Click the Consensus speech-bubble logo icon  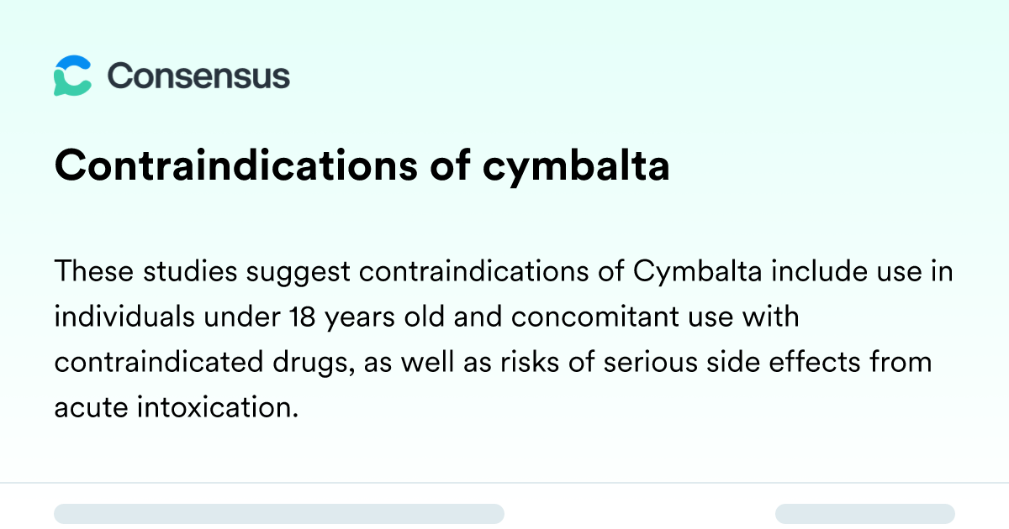[72, 76]
